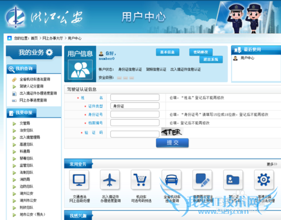Click the 出入境证件信息认证 status link
Image resolution: width=281 pixels, height=220 pixels.
(185, 70)
